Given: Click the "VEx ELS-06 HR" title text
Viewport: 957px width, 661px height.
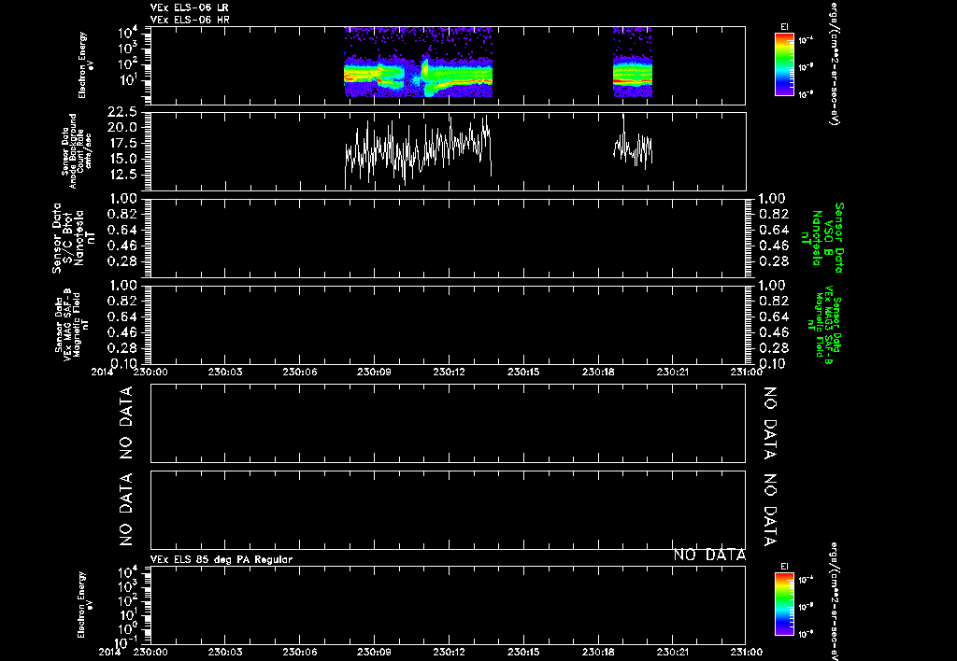Looking at the screenshot, I should 189,20.
